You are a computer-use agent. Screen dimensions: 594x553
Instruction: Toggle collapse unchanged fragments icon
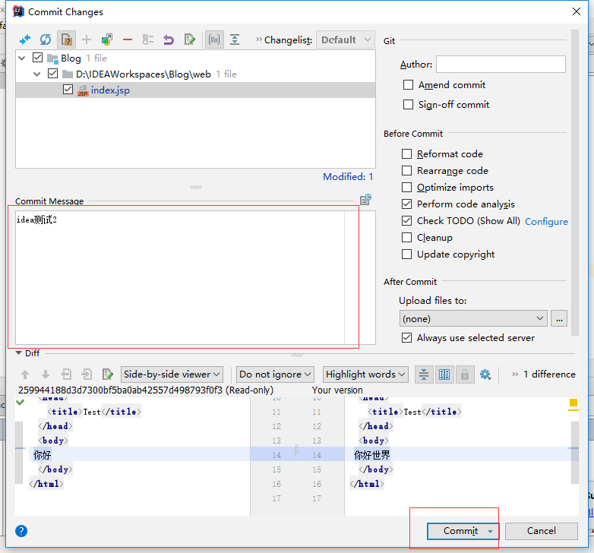coord(424,374)
